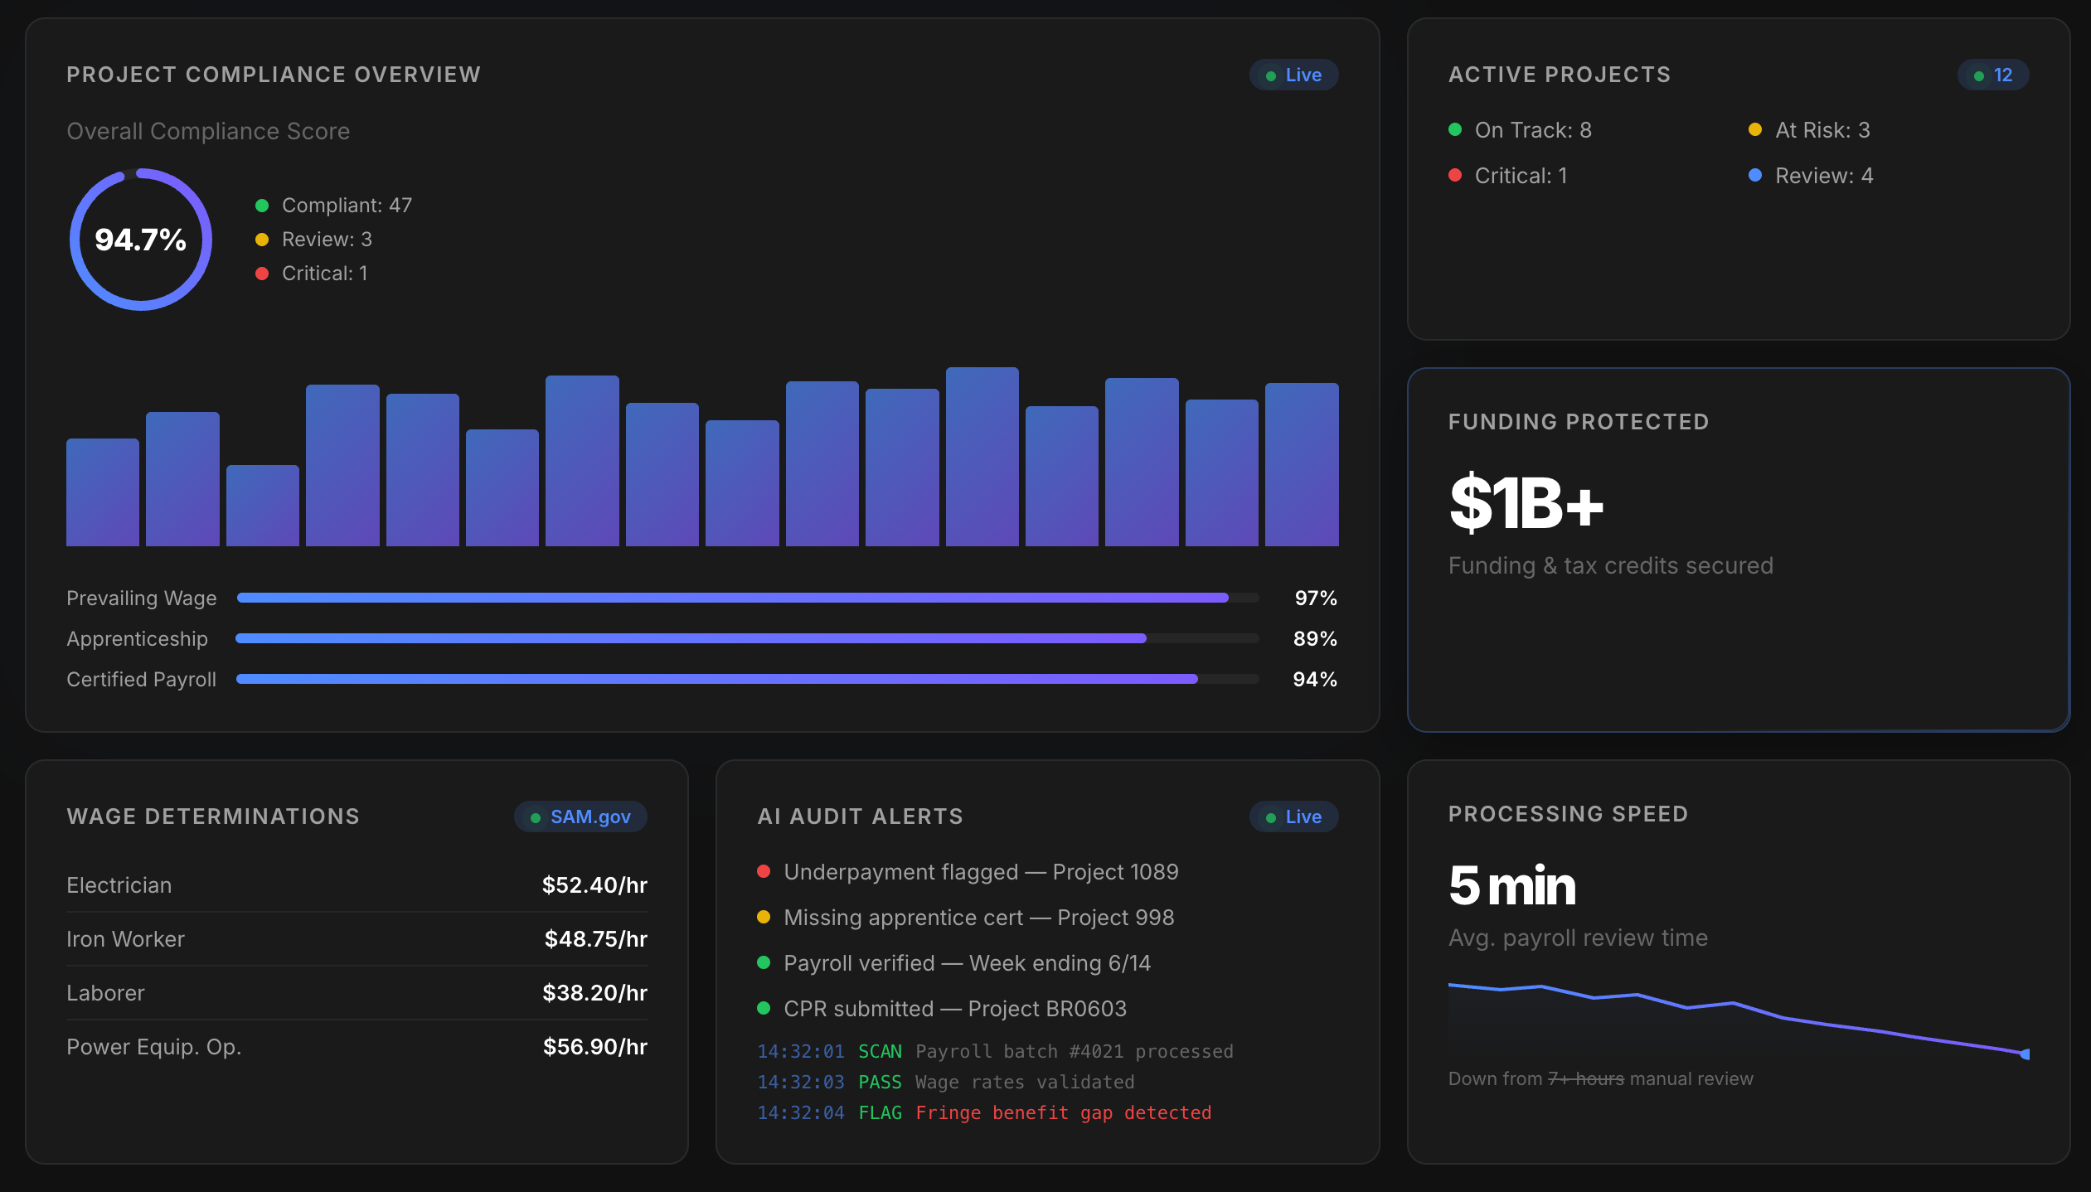Select At Risk: 3 project status
This screenshot has width=2091, height=1192.
[1809, 130]
